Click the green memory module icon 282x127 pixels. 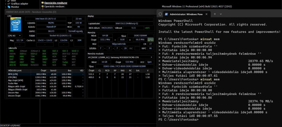point(151,40)
